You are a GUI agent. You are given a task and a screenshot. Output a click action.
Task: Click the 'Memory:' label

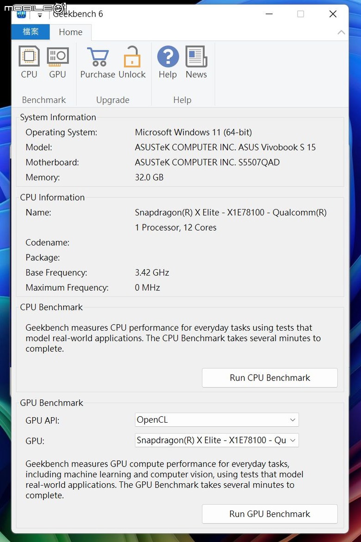click(x=43, y=177)
